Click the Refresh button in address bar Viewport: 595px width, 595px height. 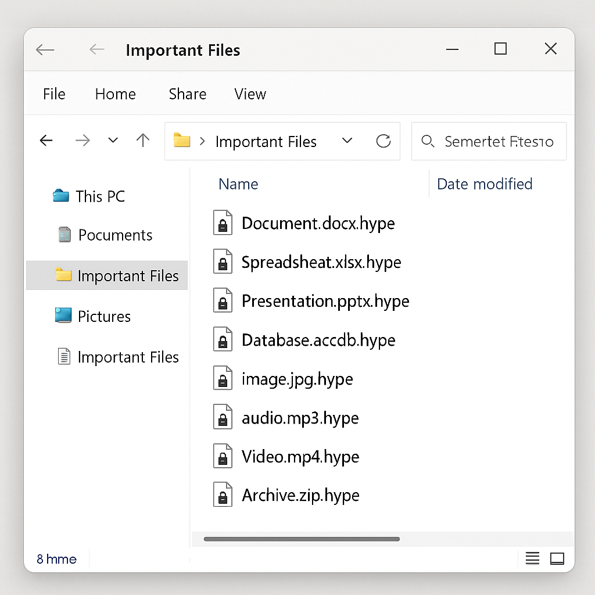(383, 141)
